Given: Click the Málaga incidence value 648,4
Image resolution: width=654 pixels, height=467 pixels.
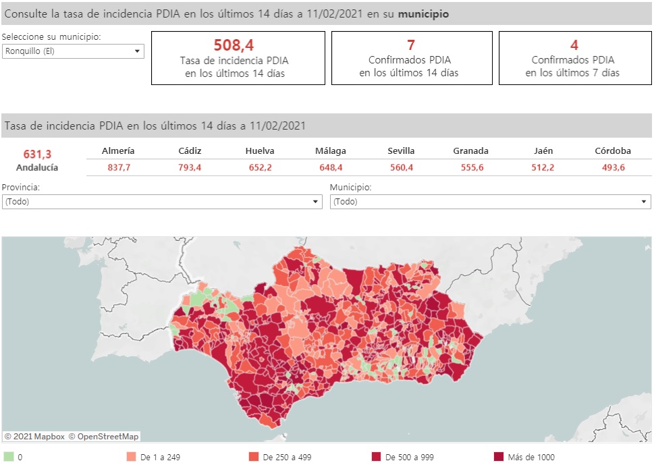Looking at the screenshot, I should coord(331,168).
